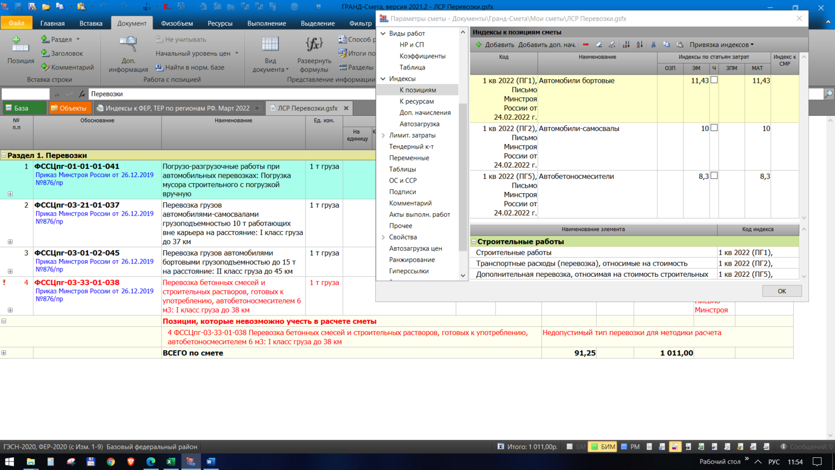The height and width of the screenshot is (470, 835).
Task: Open the Привязка индексов dropdown
Action: point(722,45)
